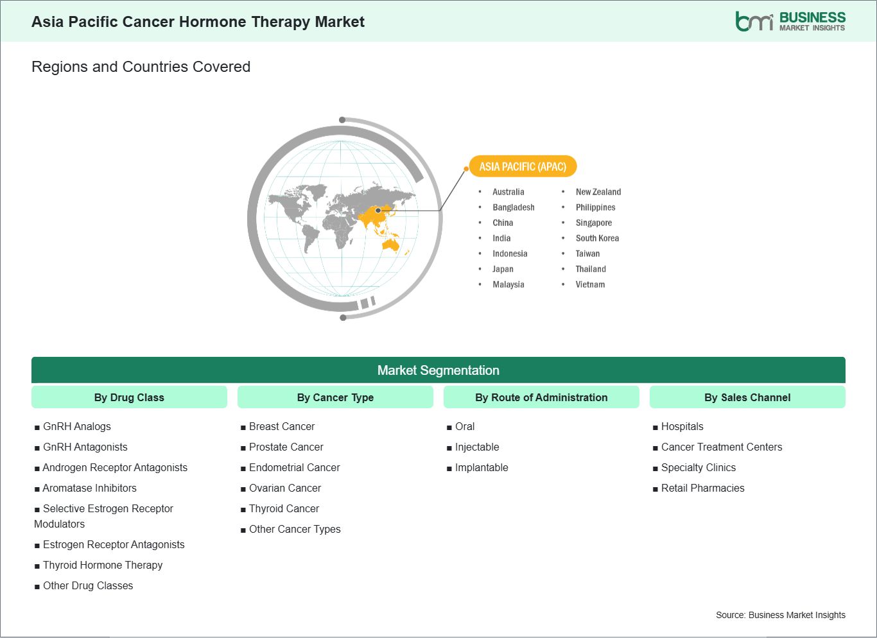Expand the By Cancer Type section
Screen dimensions: 877x638
pyautogui.click(x=335, y=397)
